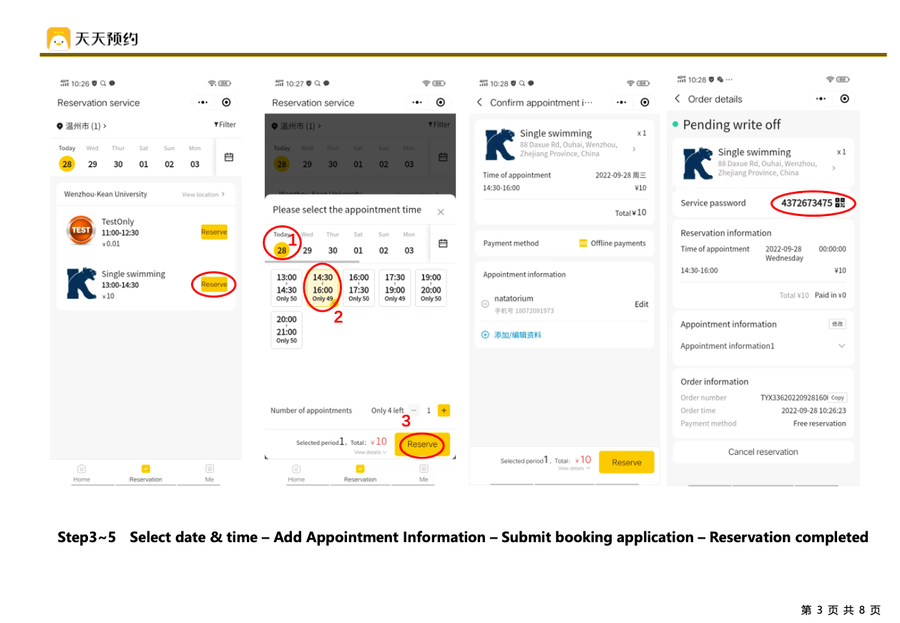
Task: Tap the plus circle icon of 添加/编辑资料
Action: pyautogui.click(x=485, y=335)
